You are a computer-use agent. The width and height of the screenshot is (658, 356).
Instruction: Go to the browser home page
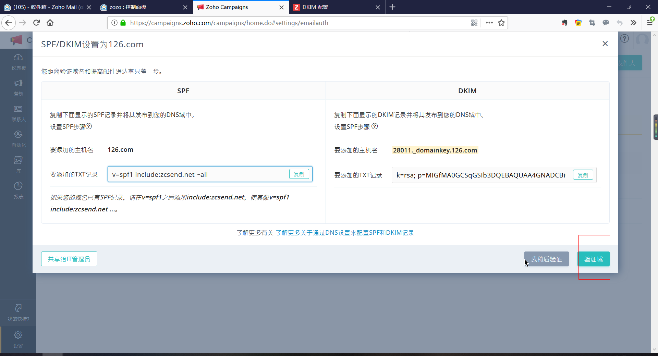50,23
